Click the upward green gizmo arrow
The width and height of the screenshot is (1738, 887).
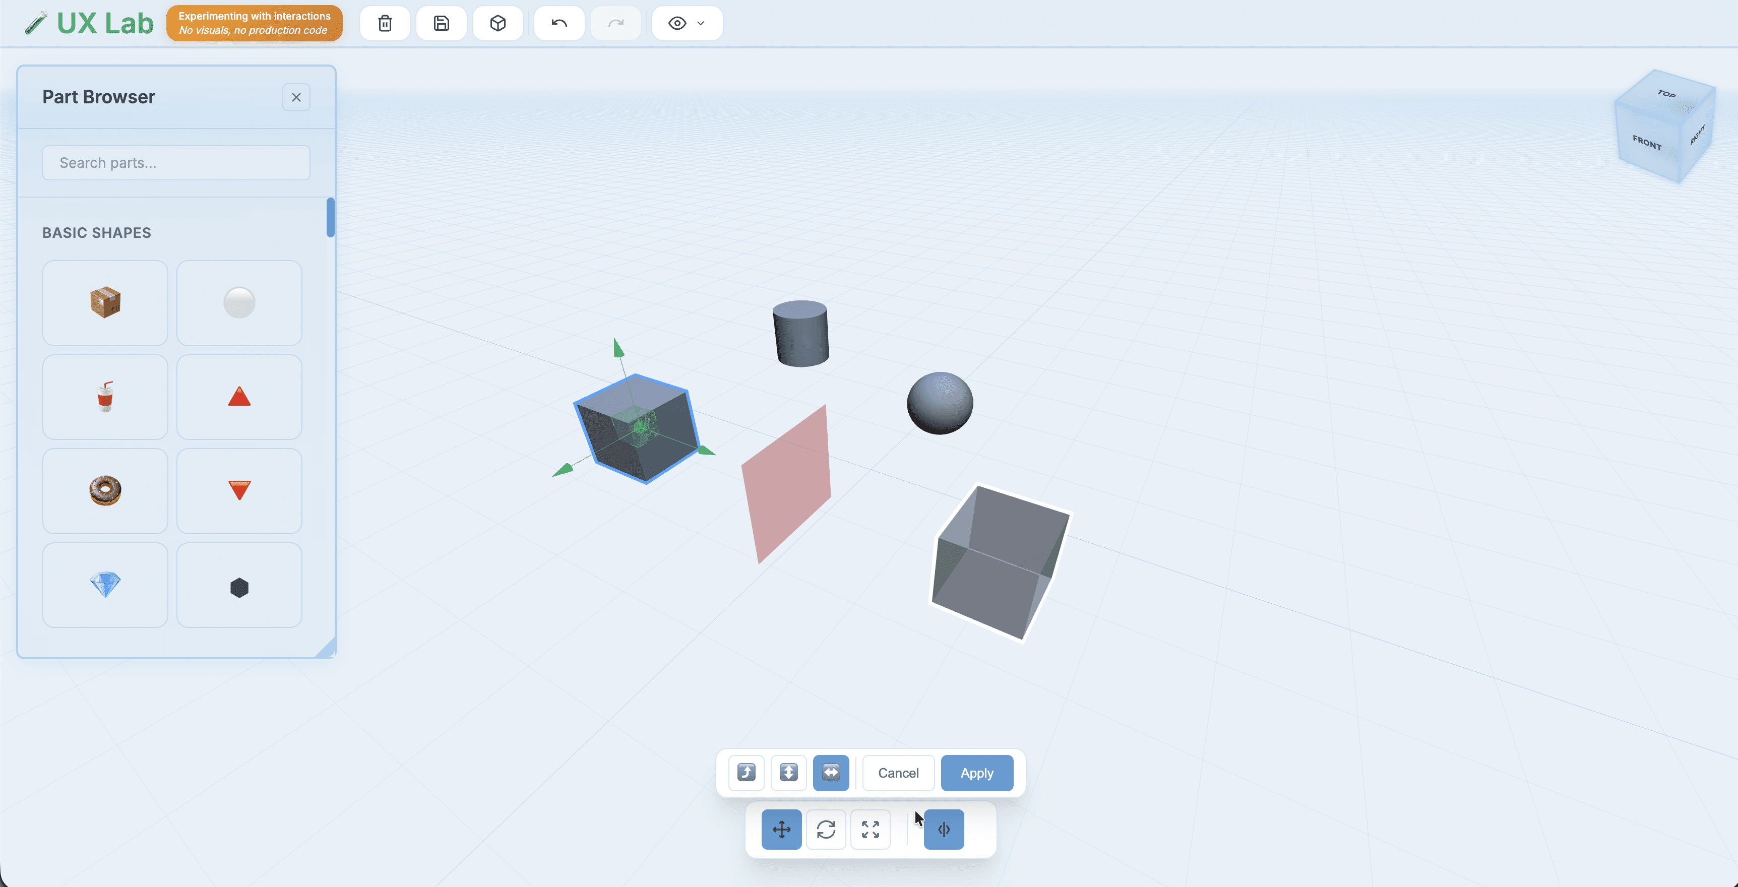click(618, 348)
